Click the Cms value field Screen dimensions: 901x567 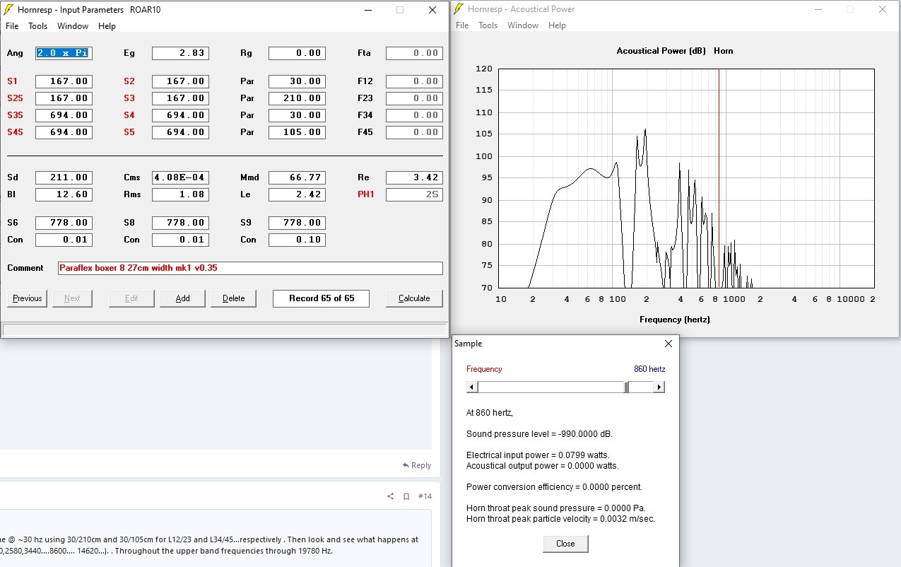pyautogui.click(x=180, y=177)
